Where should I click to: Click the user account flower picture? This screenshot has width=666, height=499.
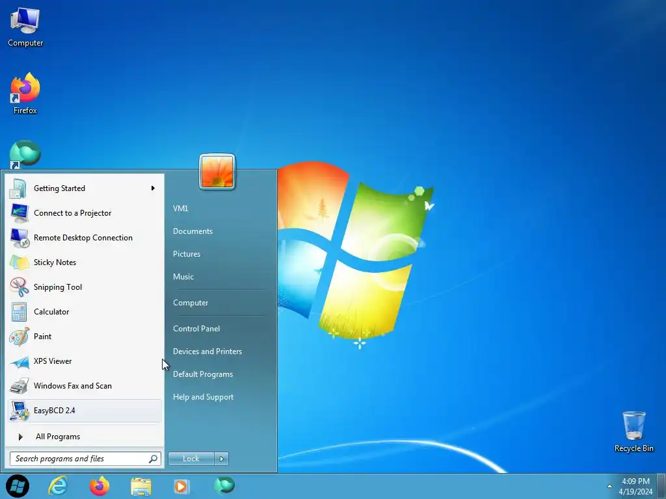[x=217, y=172]
